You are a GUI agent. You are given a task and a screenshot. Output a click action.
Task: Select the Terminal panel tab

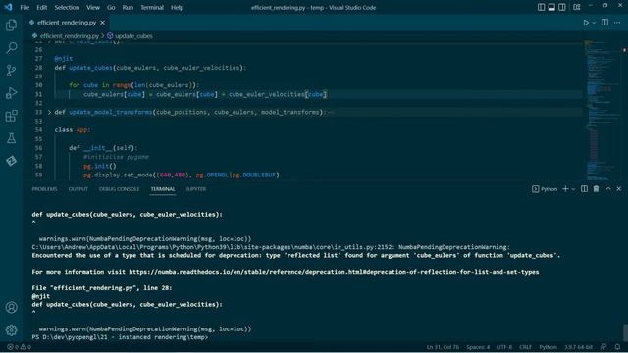tap(163, 189)
